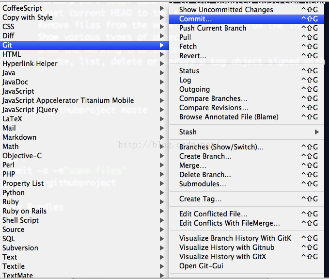The image size is (329, 279).
Task: Open the PHP bundle submenu
Action: [84, 174]
